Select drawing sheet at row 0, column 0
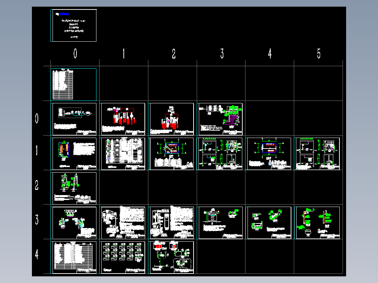 click(x=74, y=119)
